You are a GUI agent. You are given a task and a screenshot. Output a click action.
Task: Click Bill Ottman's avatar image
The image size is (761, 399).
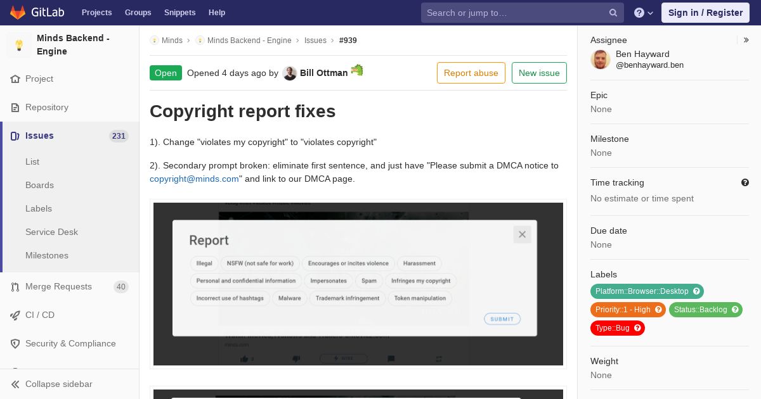290,73
